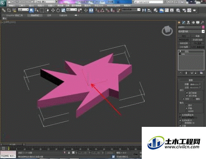Switch to the Hierarchy command panel
Viewport: 206px width, 159px height.
188,22
